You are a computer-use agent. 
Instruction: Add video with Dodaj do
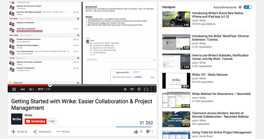tap(19, 131)
